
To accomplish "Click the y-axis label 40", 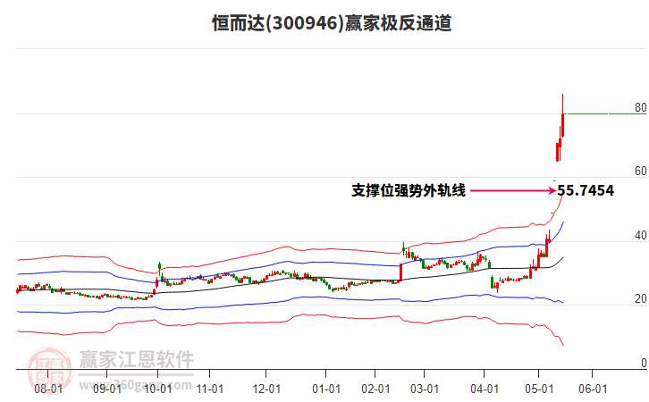I will pos(640,235).
